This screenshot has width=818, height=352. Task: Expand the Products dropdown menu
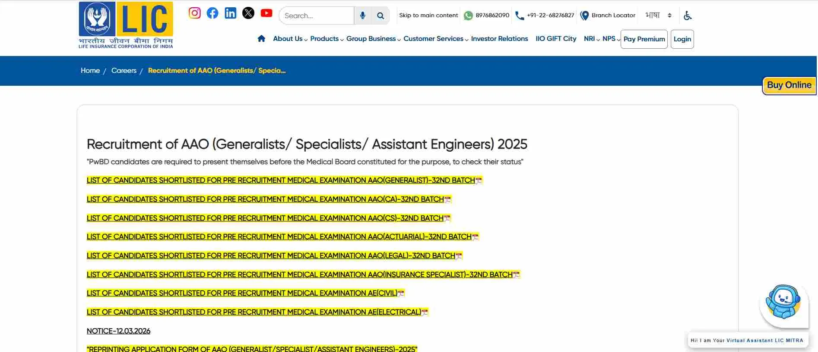[x=327, y=39]
